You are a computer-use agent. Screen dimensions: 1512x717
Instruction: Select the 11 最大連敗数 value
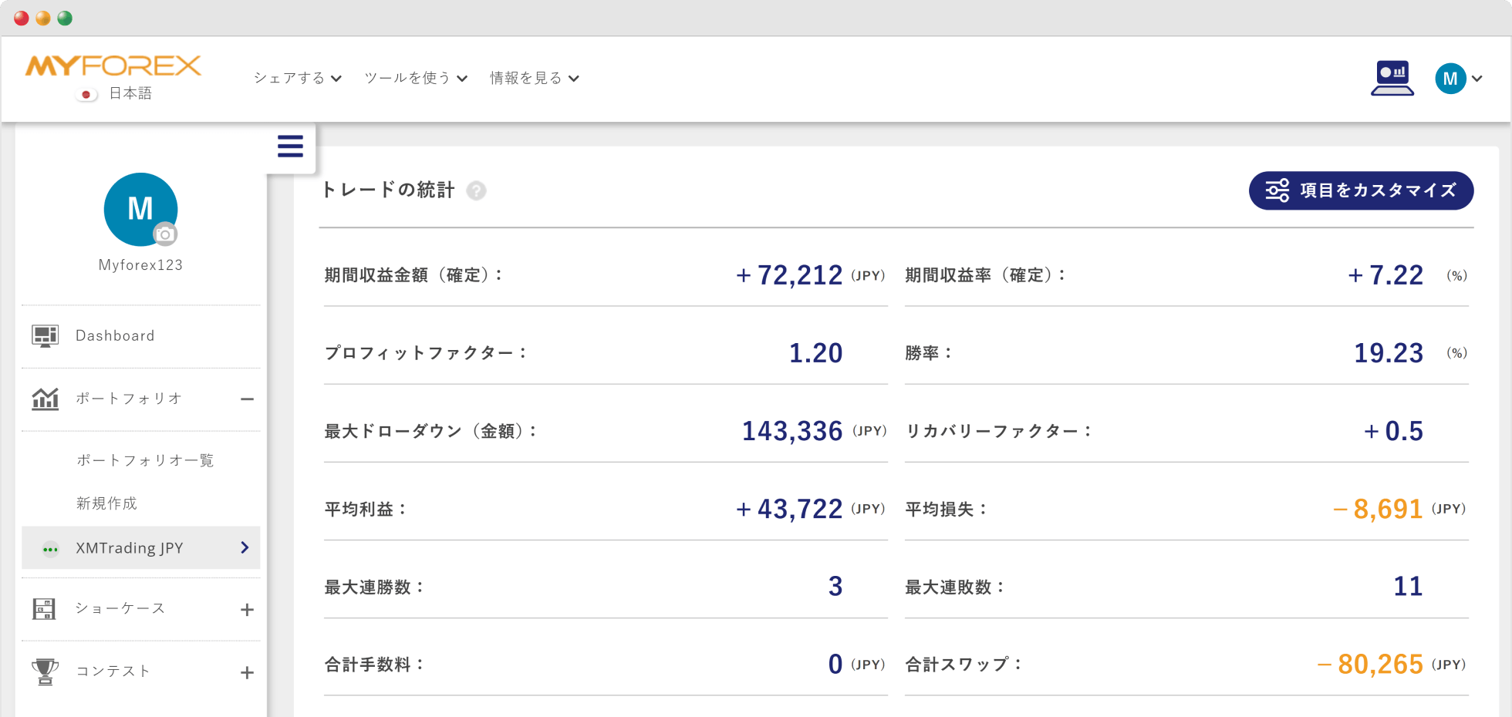point(1409,587)
